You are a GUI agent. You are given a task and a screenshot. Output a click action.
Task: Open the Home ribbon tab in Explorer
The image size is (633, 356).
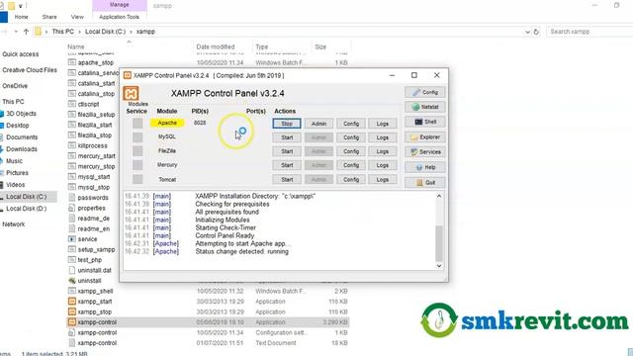pyautogui.click(x=22, y=17)
